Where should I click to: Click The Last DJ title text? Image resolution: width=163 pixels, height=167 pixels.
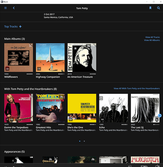137,128
